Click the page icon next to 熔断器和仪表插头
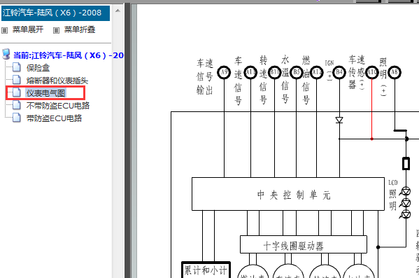 point(17,80)
